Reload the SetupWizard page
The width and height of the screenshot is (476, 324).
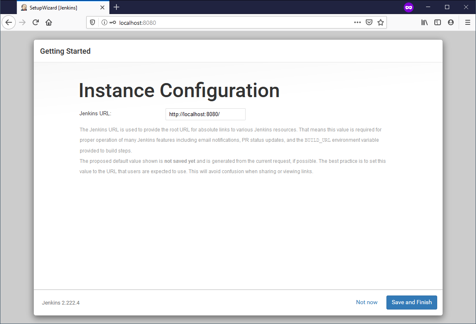tap(35, 22)
